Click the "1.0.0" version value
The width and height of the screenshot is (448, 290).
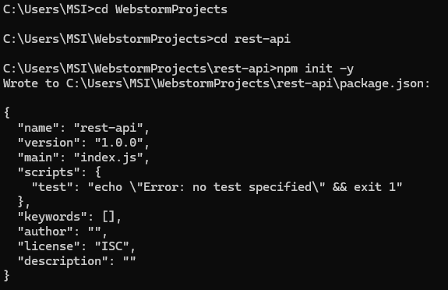119,143
